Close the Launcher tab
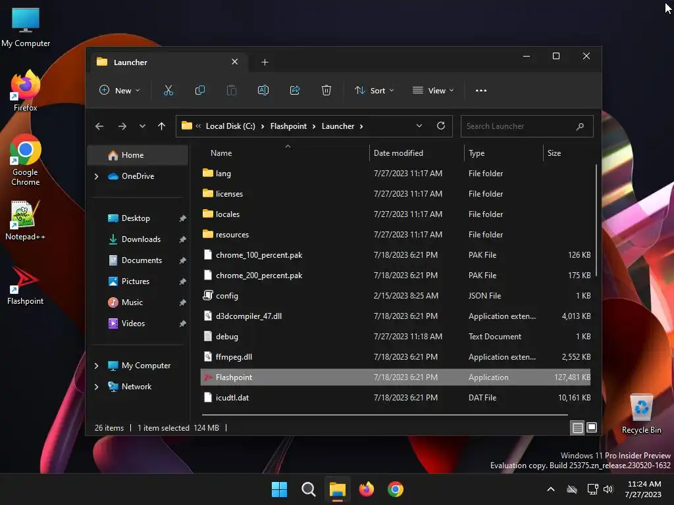This screenshot has width=674, height=505. click(235, 62)
